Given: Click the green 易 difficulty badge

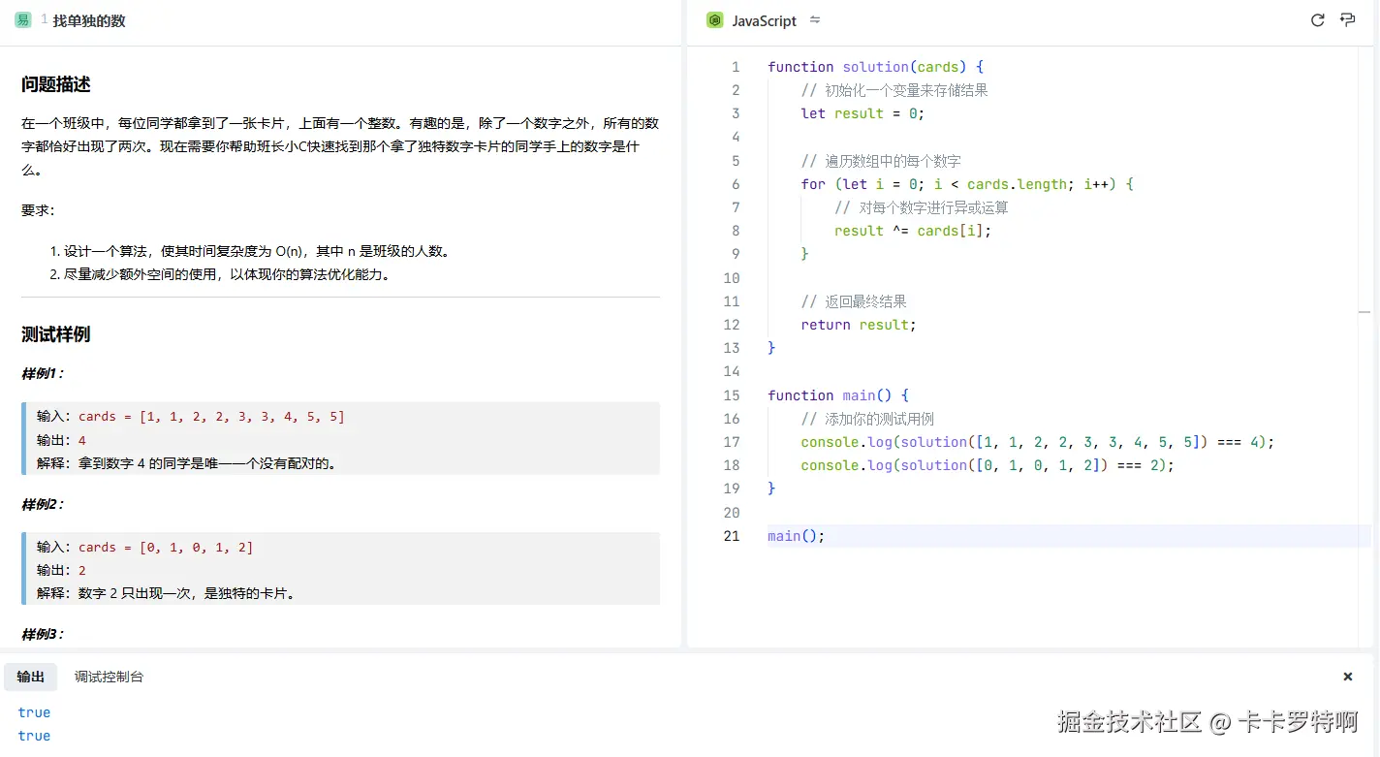Looking at the screenshot, I should click(22, 20).
